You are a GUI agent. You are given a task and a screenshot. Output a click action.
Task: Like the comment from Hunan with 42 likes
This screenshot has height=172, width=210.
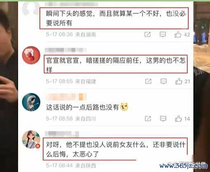coord(178,34)
